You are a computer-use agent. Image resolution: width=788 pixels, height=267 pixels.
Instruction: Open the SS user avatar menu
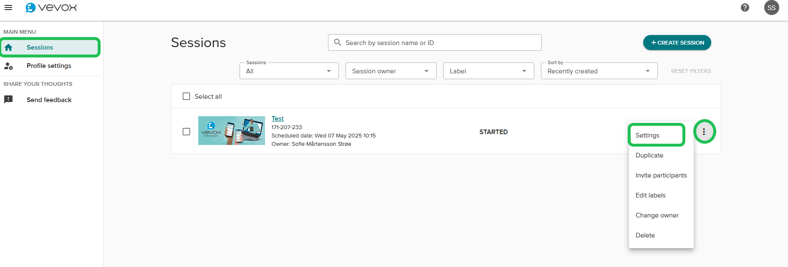[771, 7]
